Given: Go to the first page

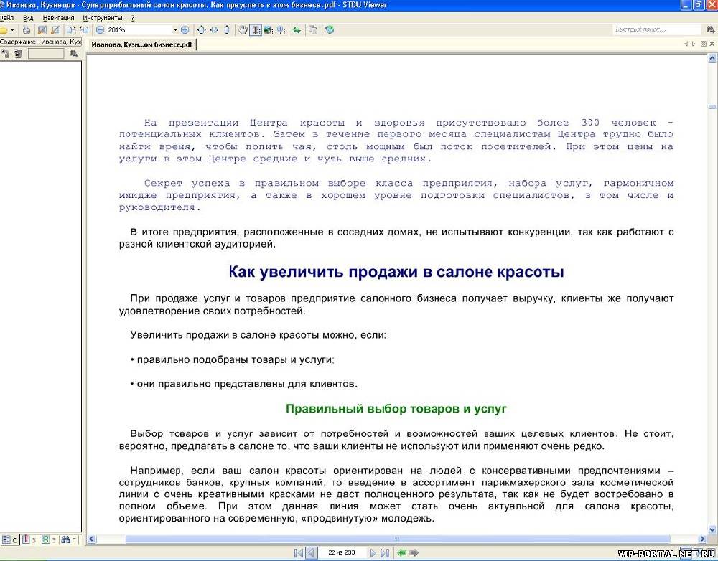Looking at the screenshot, I should click(x=298, y=553).
